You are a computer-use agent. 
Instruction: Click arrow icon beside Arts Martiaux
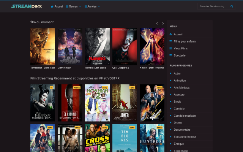pos(170,87)
